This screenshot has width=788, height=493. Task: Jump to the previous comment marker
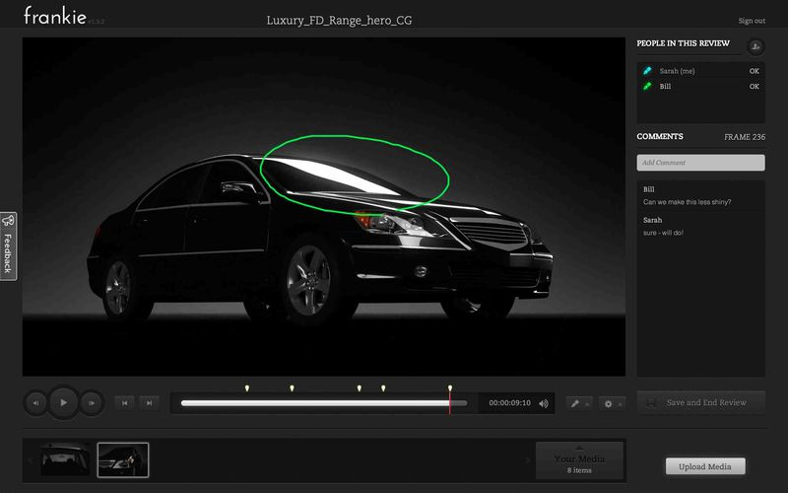(124, 402)
